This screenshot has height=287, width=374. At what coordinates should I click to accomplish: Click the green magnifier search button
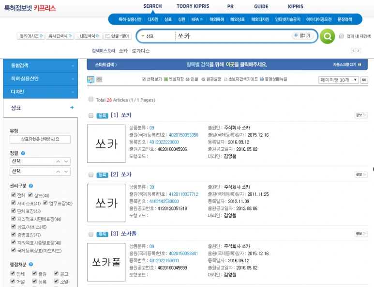pyautogui.click(x=327, y=36)
